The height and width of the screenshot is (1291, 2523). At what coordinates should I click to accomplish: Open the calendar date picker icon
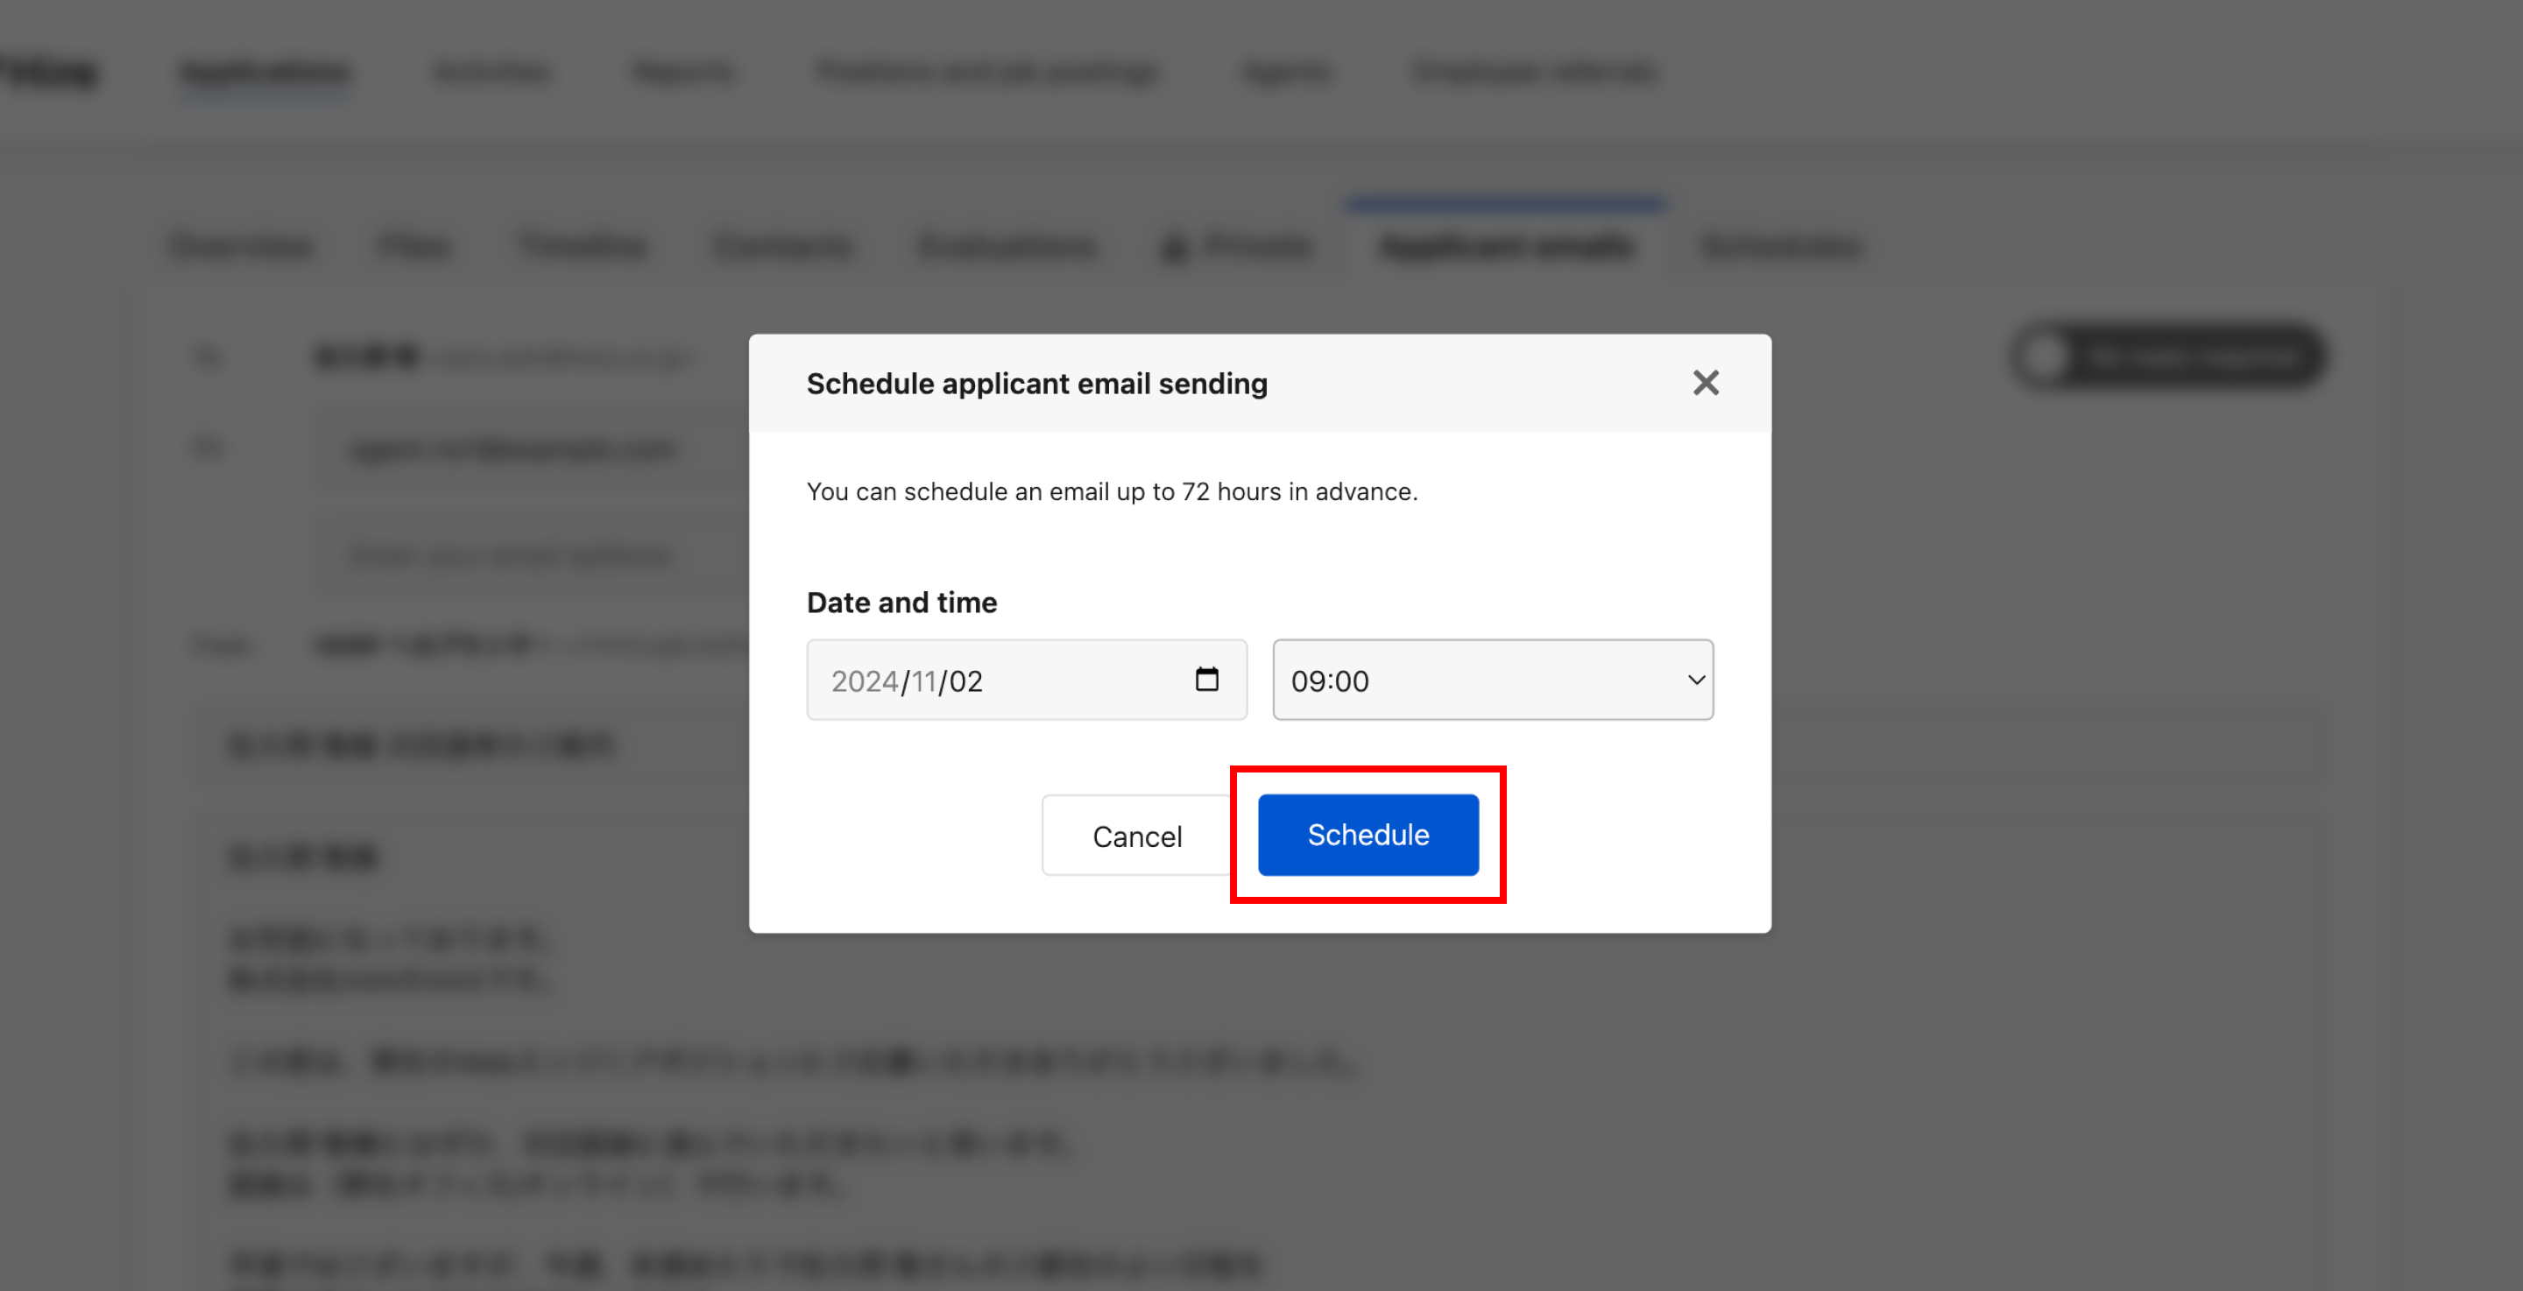[1206, 679]
